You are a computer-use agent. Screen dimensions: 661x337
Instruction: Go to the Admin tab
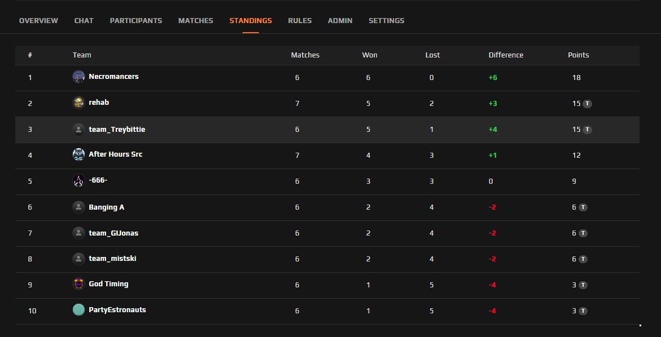pyautogui.click(x=340, y=20)
